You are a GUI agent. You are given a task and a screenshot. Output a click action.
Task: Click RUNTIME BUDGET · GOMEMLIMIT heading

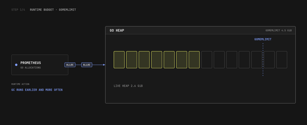tap(53, 10)
